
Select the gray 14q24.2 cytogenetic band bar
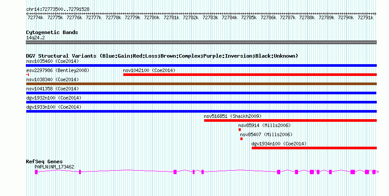point(201,42)
